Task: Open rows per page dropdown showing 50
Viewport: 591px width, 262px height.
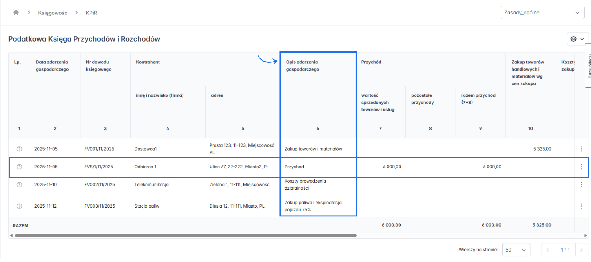Action: [x=516, y=250]
